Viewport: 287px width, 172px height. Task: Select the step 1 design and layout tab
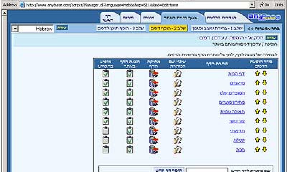217,28
